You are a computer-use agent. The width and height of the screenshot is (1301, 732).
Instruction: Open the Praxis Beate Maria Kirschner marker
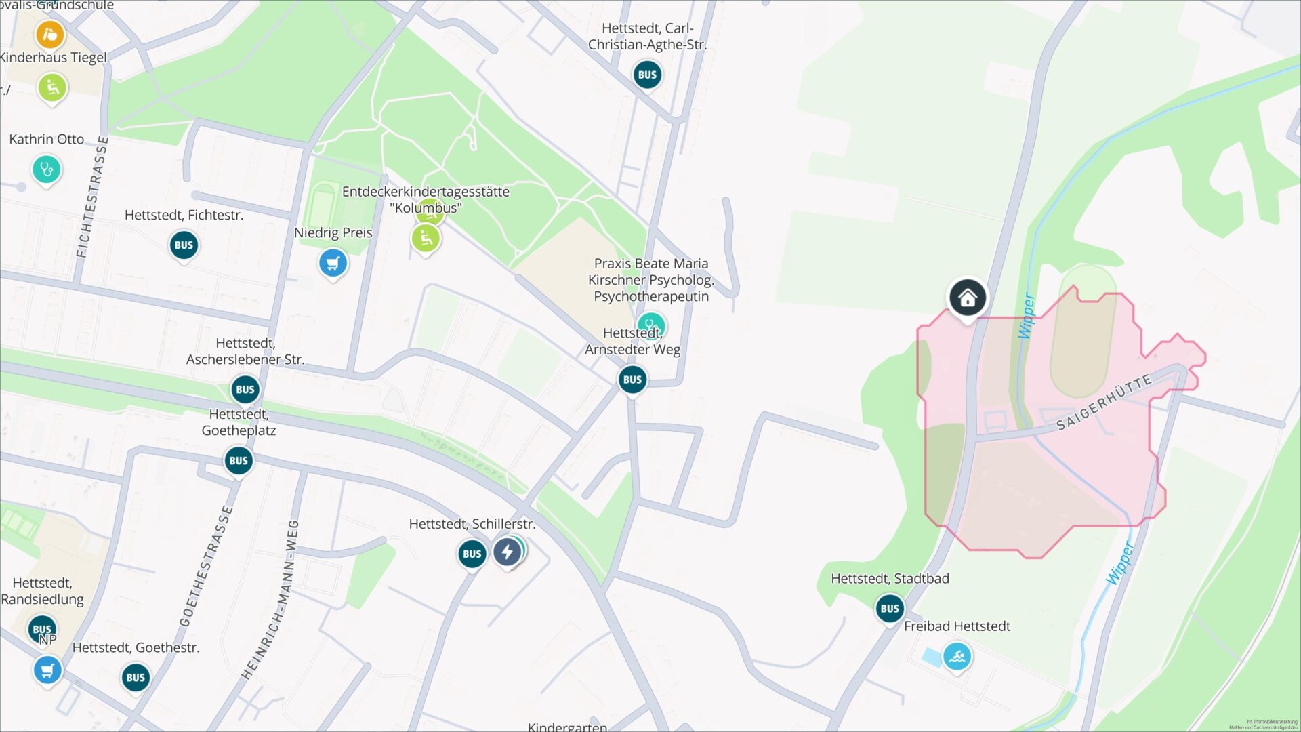[x=651, y=325]
